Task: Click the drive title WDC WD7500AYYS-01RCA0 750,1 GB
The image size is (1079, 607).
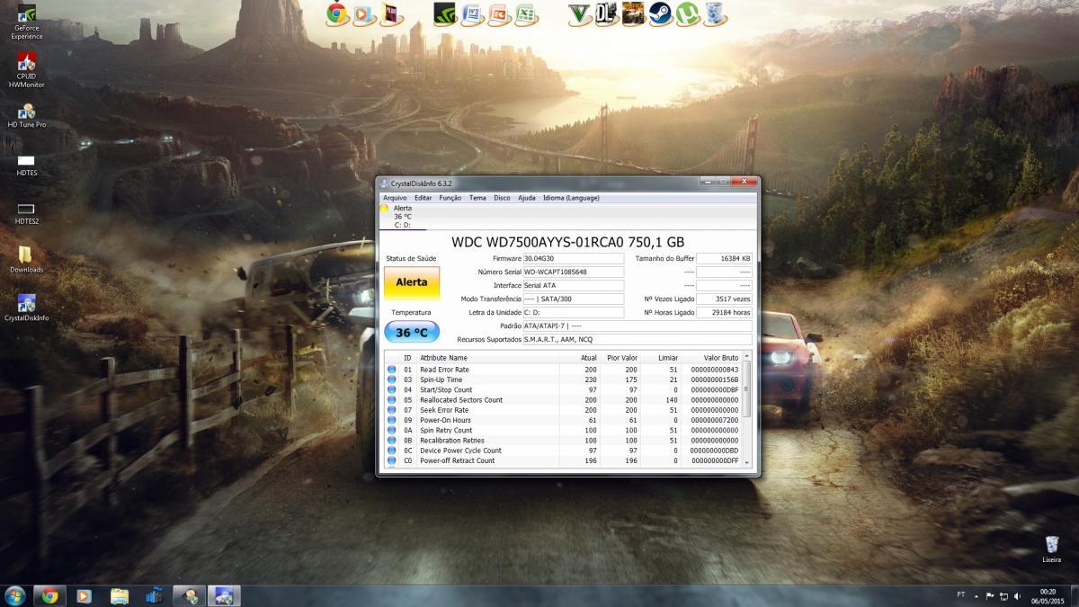Action: coord(567,242)
